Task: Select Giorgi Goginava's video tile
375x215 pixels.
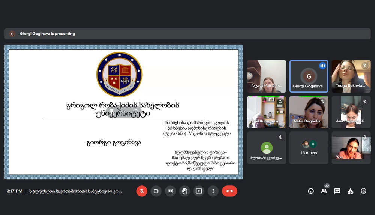Action: (309, 76)
